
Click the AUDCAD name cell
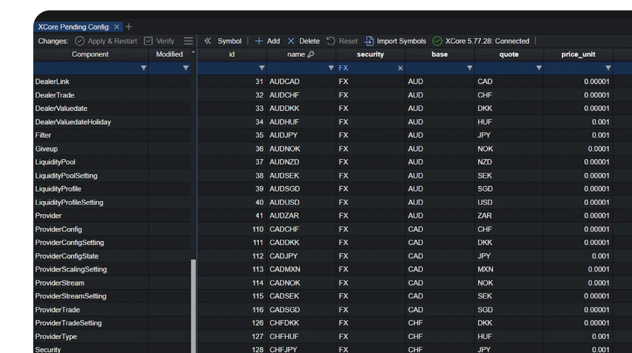pyautogui.click(x=301, y=82)
